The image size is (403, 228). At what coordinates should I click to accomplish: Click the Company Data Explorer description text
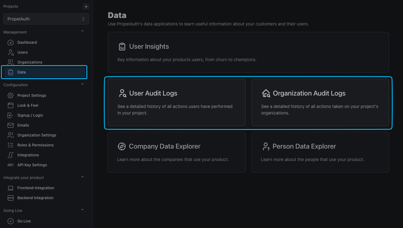(173, 160)
